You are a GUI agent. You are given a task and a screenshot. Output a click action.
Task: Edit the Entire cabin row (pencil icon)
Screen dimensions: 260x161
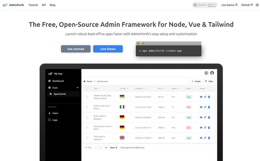coord(205,118)
